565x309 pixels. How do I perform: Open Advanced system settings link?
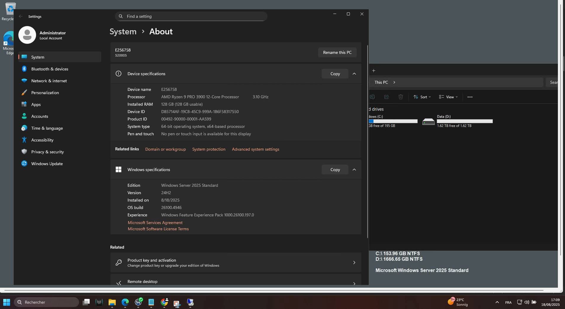click(x=256, y=149)
